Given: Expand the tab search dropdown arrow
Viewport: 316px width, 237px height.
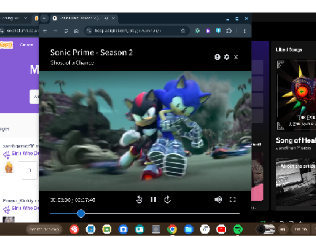Looking at the screenshot, I should 44,18.
